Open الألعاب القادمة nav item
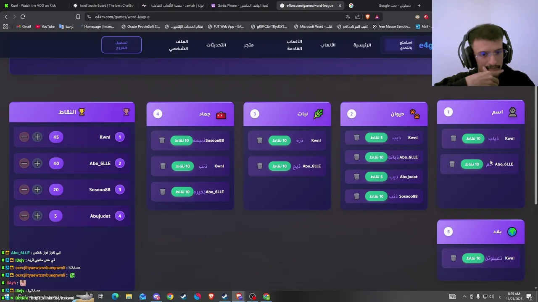This screenshot has width=538, height=302. (295, 45)
